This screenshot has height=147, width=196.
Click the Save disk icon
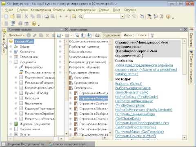[x=18, y=17]
